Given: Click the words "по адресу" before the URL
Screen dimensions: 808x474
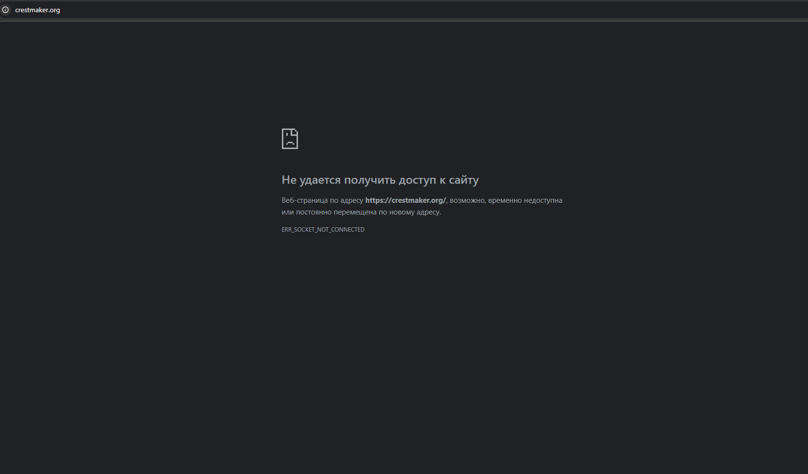Looking at the screenshot, I should click(346, 200).
